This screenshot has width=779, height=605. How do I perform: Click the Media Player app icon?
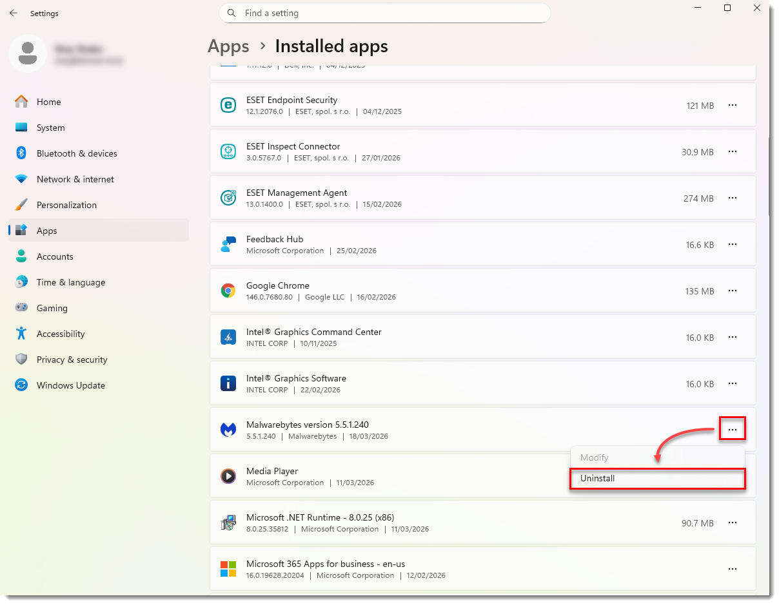click(228, 476)
